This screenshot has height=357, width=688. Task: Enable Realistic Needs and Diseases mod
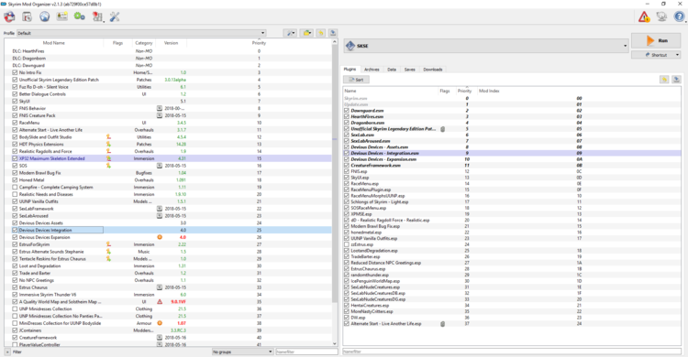point(15,194)
